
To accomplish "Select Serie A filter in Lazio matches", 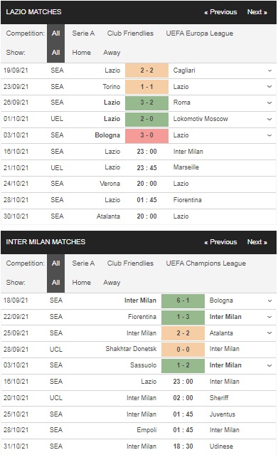I will (x=83, y=33).
